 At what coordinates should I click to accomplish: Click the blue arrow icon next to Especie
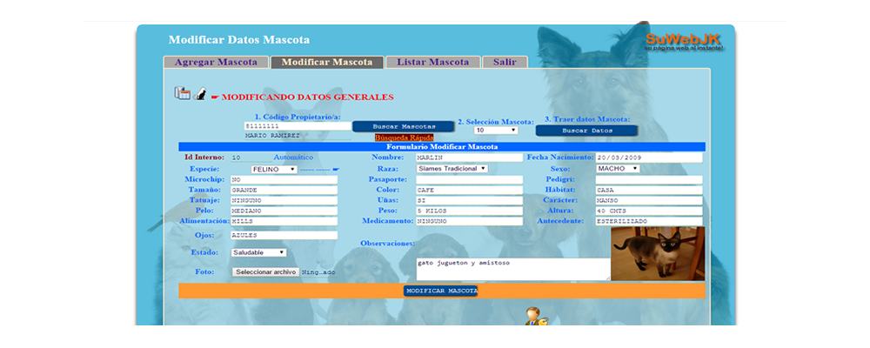tap(336, 170)
